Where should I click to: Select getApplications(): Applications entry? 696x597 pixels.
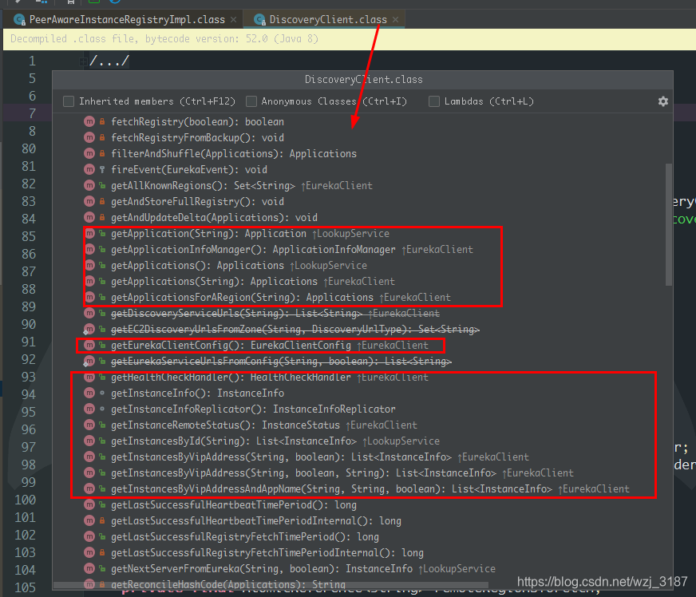pyautogui.click(x=239, y=266)
